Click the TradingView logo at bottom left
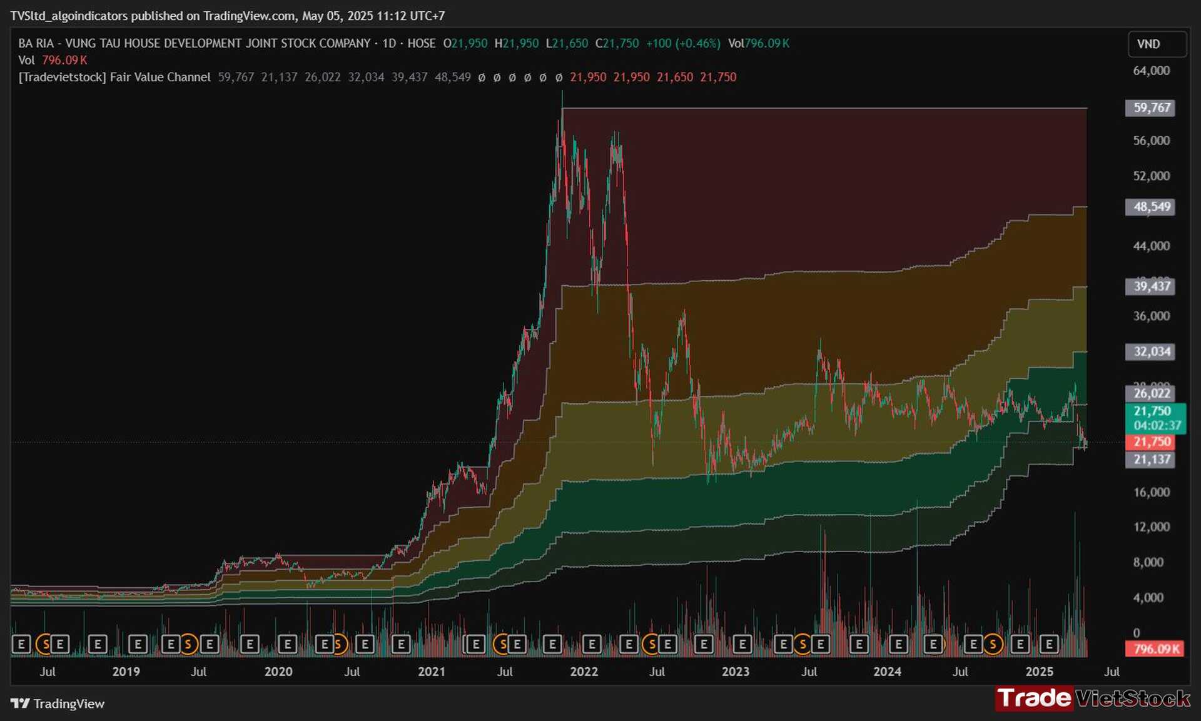This screenshot has width=1201, height=721. click(58, 703)
